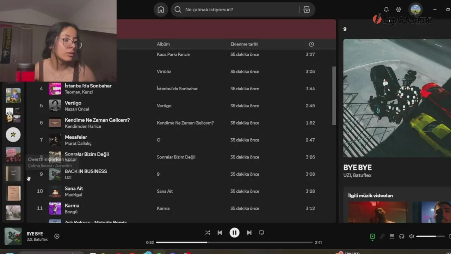The width and height of the screenshot is (451, 254).
Task: Click the Karma track cover art
Action: [x=55, y=208]
